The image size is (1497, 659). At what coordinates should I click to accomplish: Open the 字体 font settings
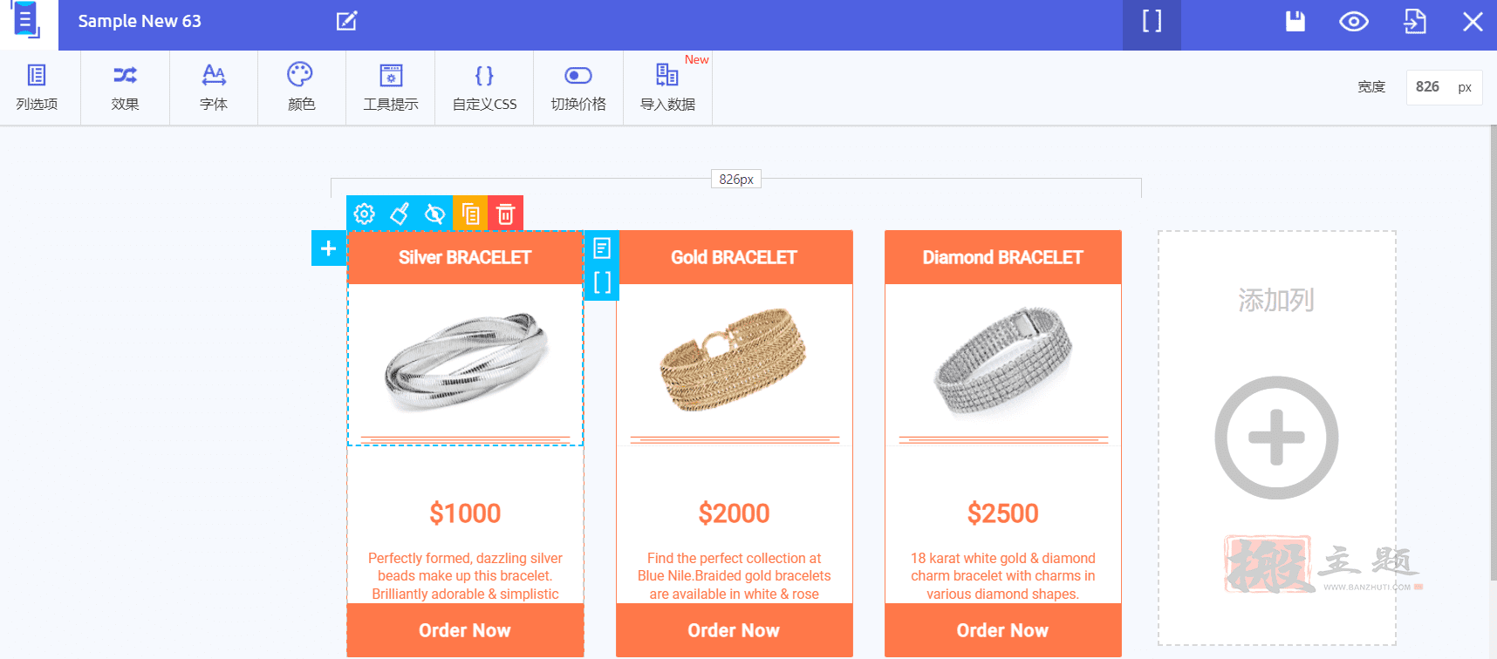coord(214,87)
